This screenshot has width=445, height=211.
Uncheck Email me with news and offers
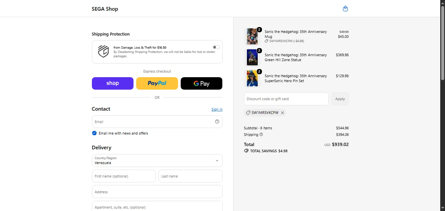(x=94, y=133)
